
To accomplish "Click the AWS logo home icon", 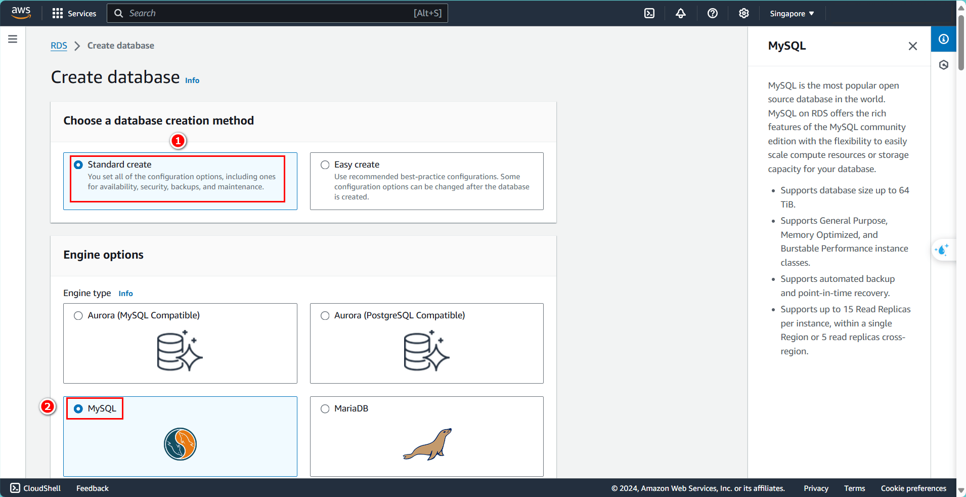I will click(x=21, y=13).
